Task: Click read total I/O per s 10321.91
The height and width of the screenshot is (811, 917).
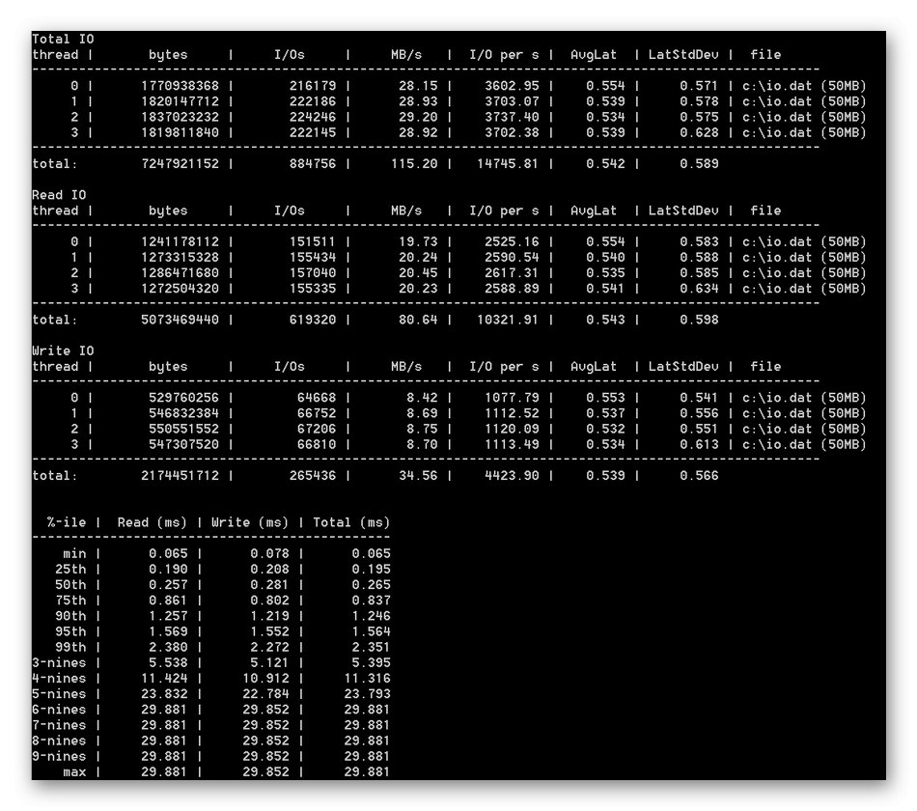Action: [508, 321]
